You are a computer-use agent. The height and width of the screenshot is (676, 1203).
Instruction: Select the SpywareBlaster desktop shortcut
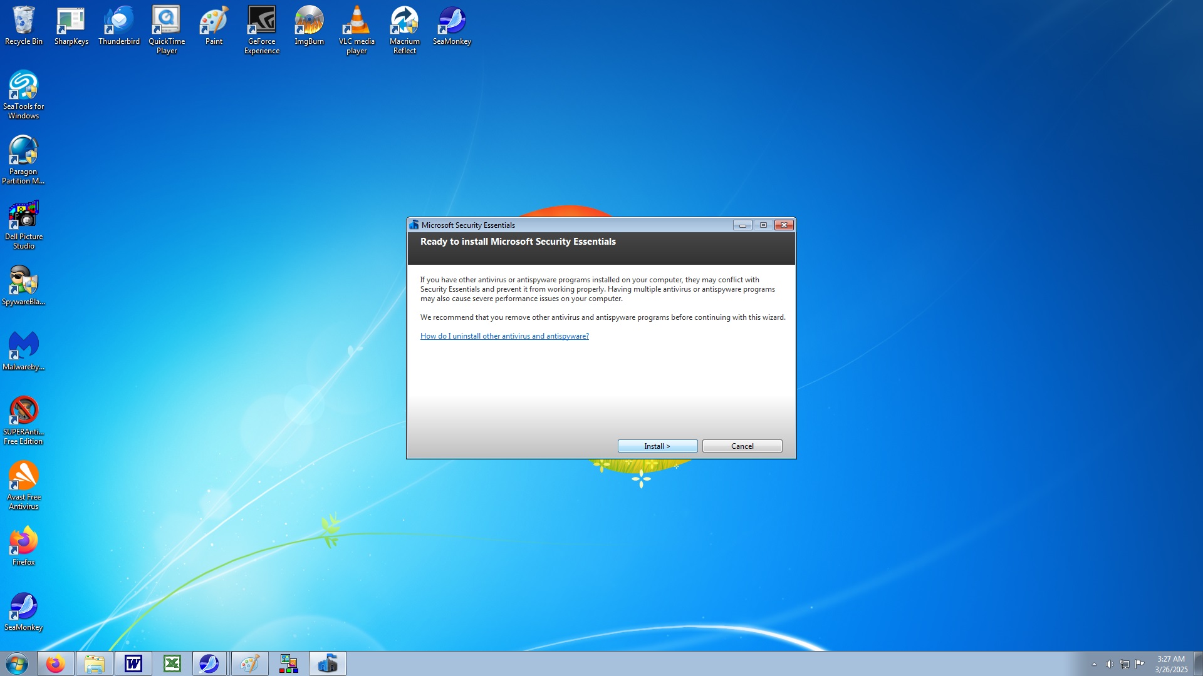pyautogui.click(x=24, y=286)
